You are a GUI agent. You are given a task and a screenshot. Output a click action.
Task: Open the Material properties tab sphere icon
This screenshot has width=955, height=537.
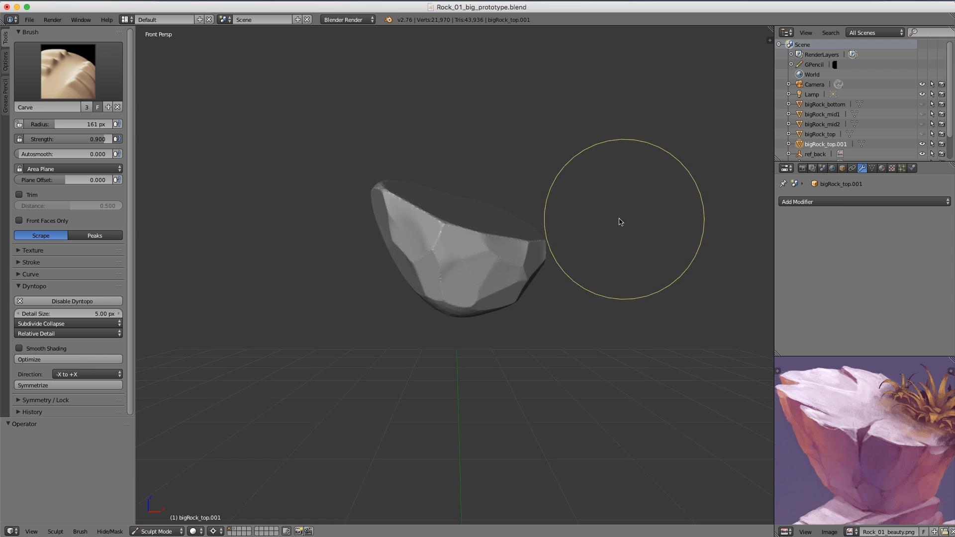(882, 168)
